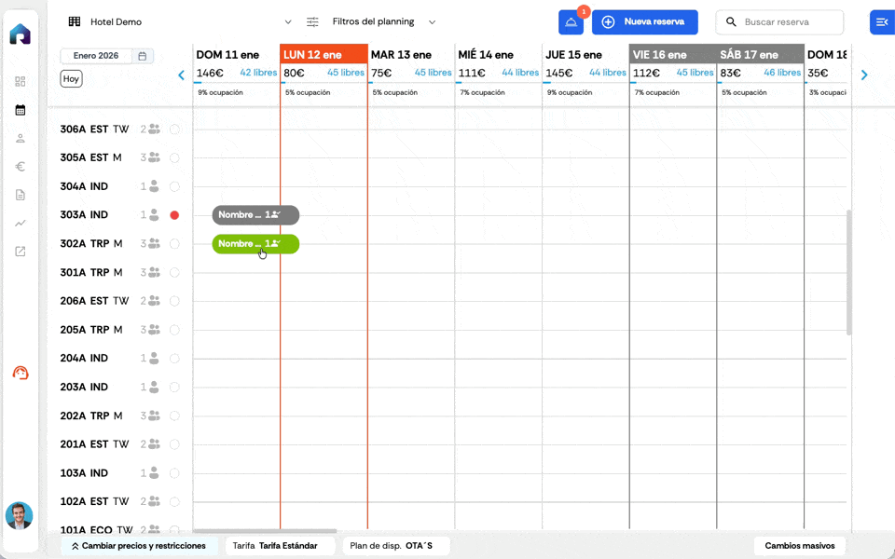895x559 pixels.
Task: Select the Plan de disp. OTA'S tab
Action: point(395,546)
